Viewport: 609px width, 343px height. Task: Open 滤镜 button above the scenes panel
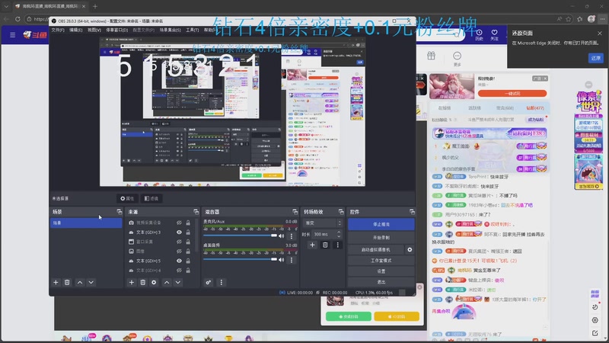(151, 198)
